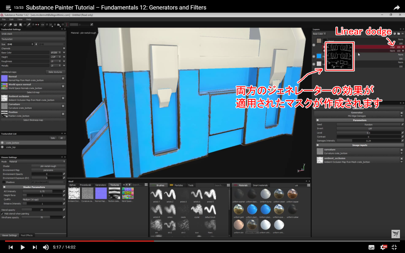The height and width of the screenshot is (253, 405).
Task: Click the Solo button in TextureSet List
Action: [53, 138]
